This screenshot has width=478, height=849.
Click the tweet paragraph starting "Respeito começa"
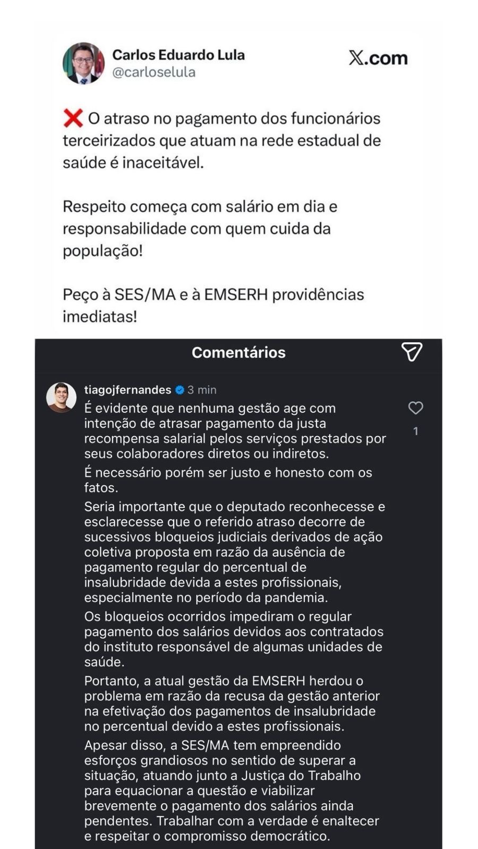pyautogui.click(x=200, y=228)
